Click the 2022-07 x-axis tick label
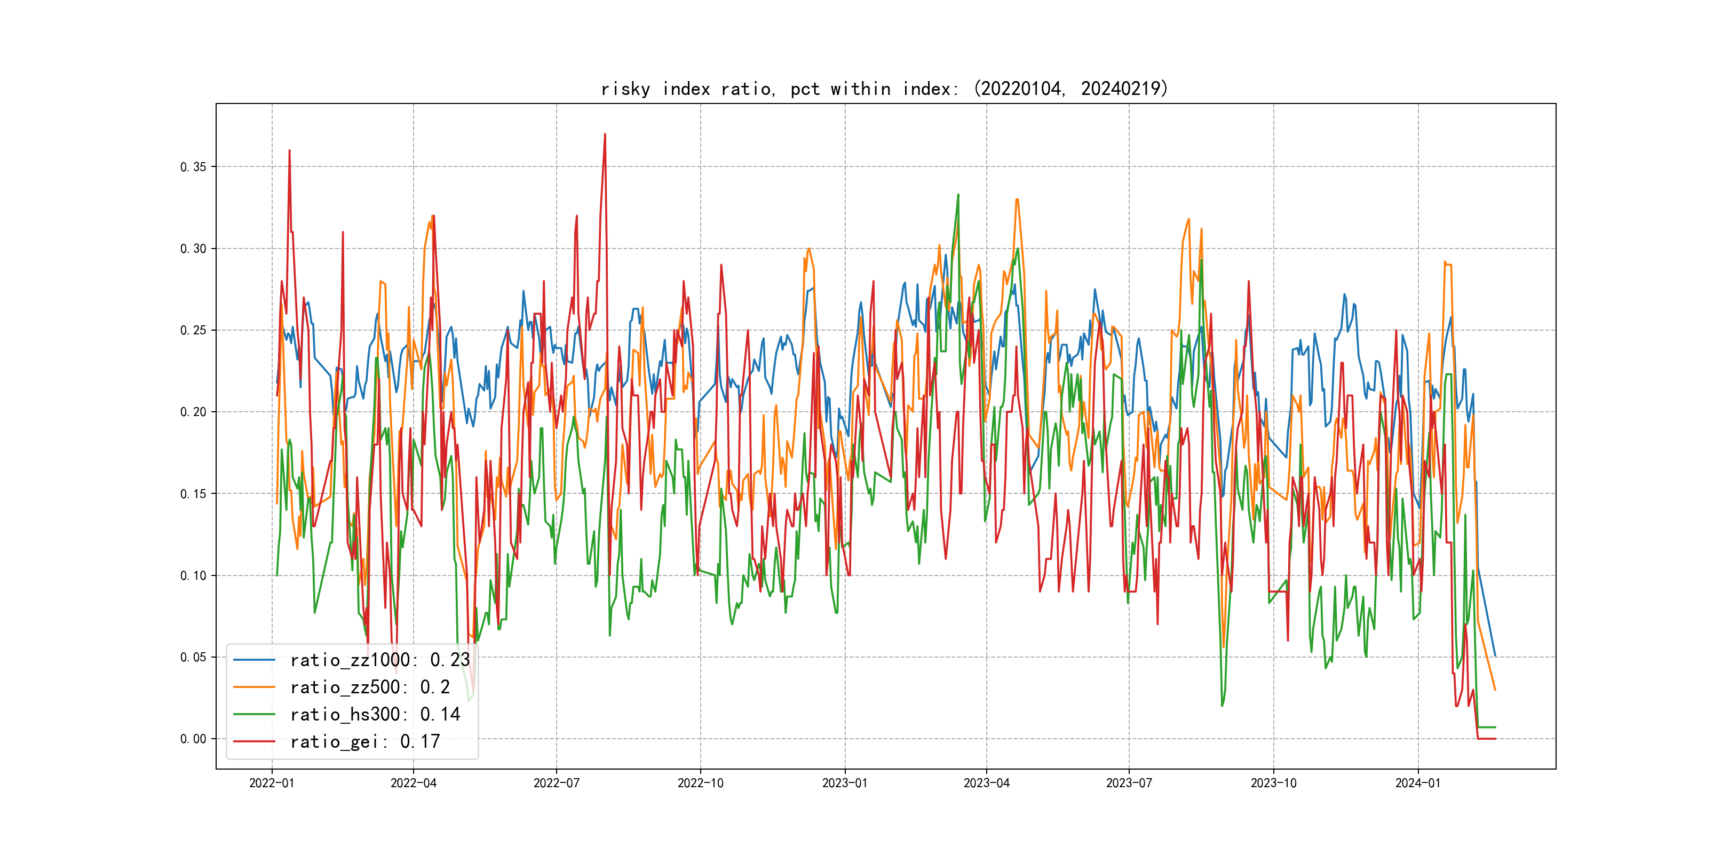Viewport: 1729px width, 864px height. [557, 783]
